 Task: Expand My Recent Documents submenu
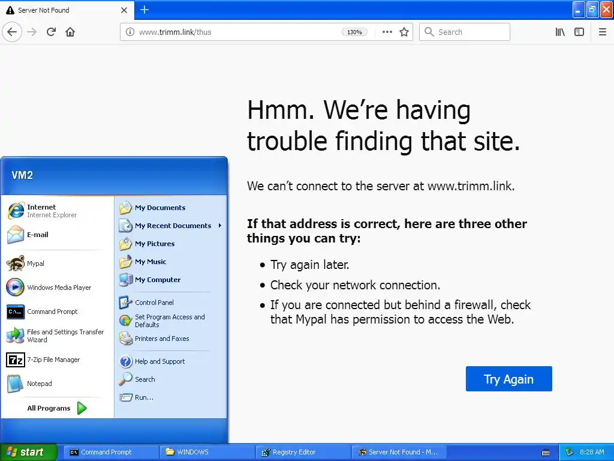[x=171, y=226]
